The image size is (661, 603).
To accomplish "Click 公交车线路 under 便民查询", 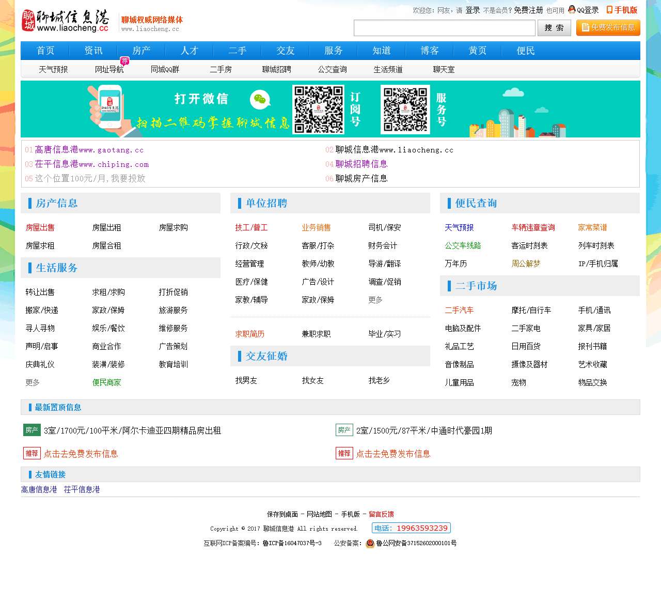I will (x=463, y=245).
